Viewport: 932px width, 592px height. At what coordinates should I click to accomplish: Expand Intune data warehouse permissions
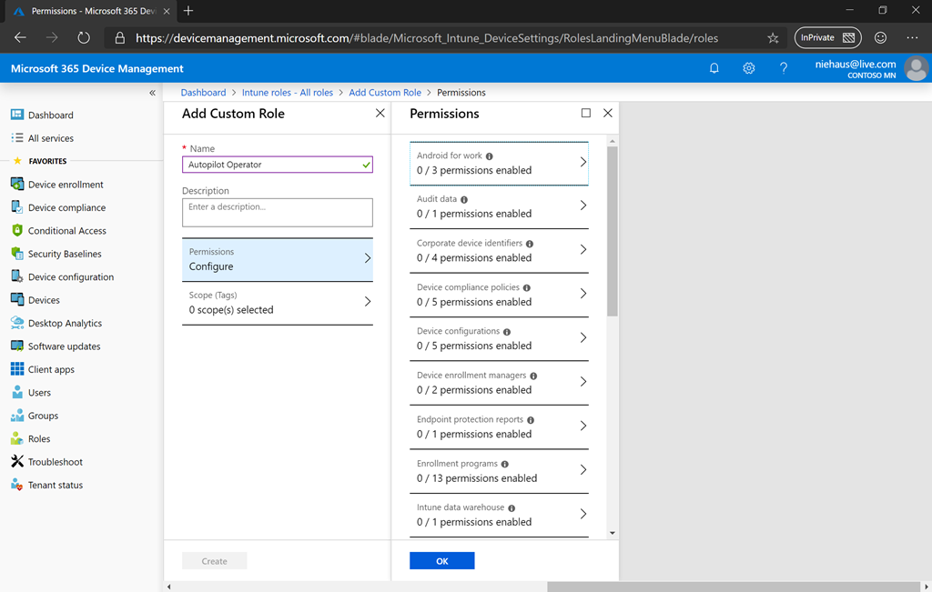[499, 515]
